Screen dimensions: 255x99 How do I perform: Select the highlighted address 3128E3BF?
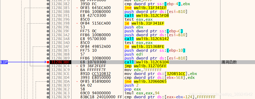click(60, 62)
